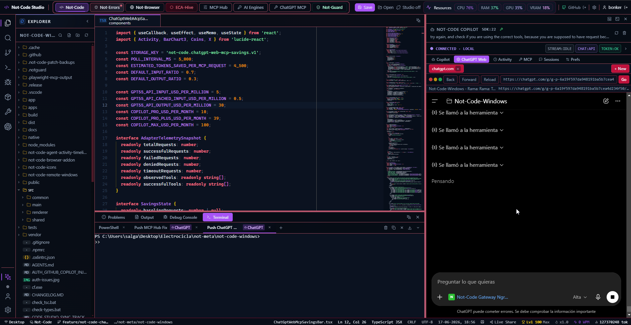Switch to MCP Hub top tab
This screenshot has height=325, width=631.
(x=216, y=7)
